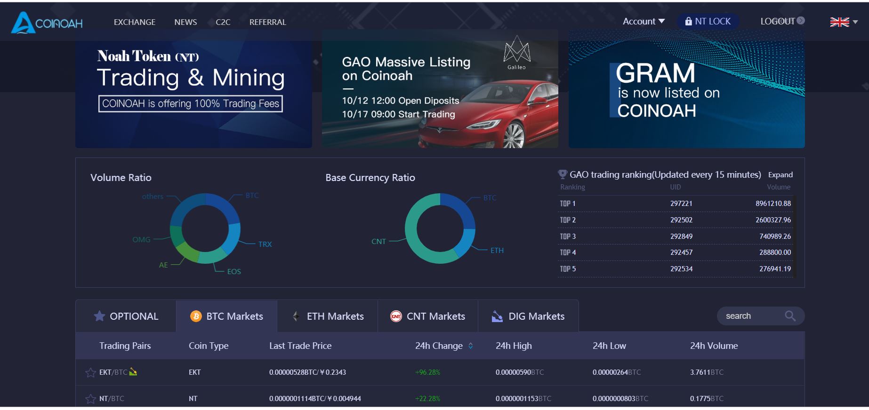This screenshot has width=869, height=410.
Task: Click the ETH label in Base Currency Ratio
Action: 497,251
